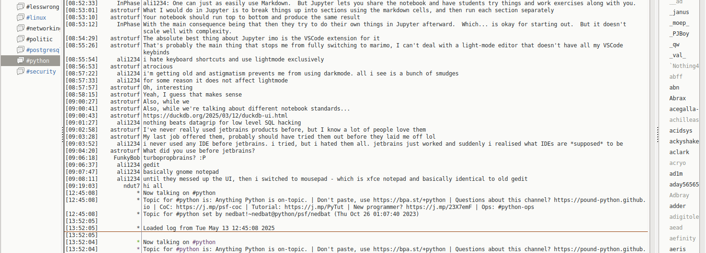Click the #linux channel icon
Image resolution: width=706 pixels, height=253 pixels.
[x=20, y=17]
